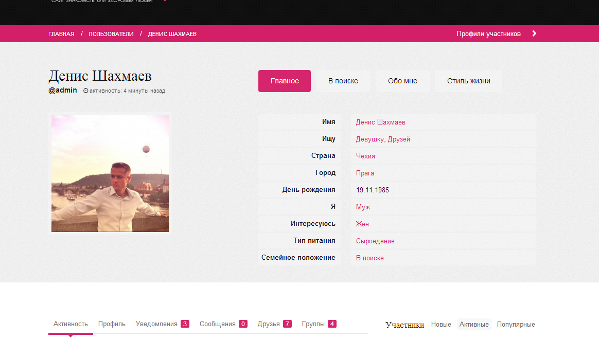Open the Обо мне tab
599x339 pixels.
402,81
